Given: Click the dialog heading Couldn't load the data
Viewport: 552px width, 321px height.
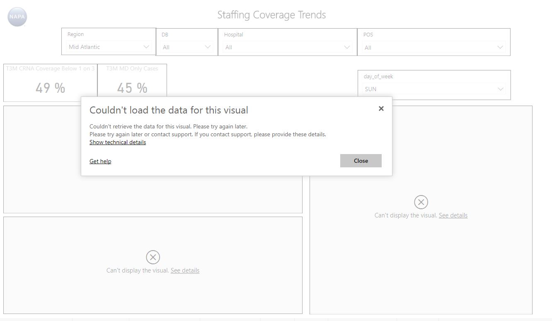Looking at the screenshot, I should click(169, 110).
